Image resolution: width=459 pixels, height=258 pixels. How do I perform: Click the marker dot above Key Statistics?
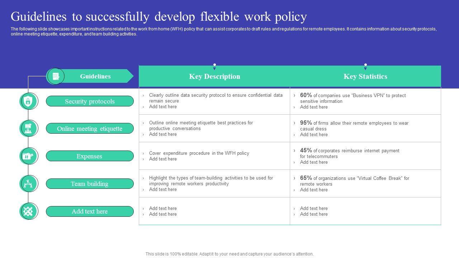click(365, 65)
